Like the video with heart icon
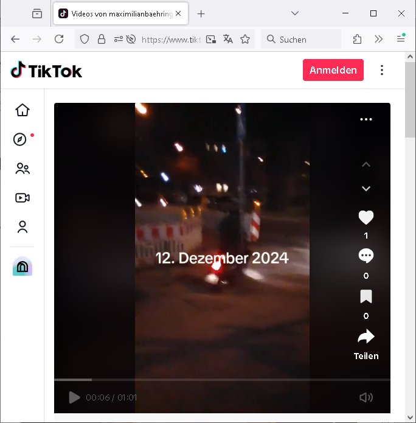This screenshot has width=416, height=423. pos(366,217)
